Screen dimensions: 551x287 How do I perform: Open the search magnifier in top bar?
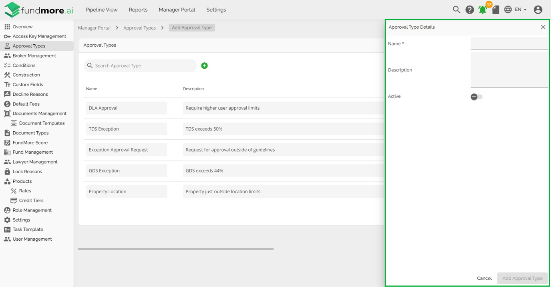456,10
